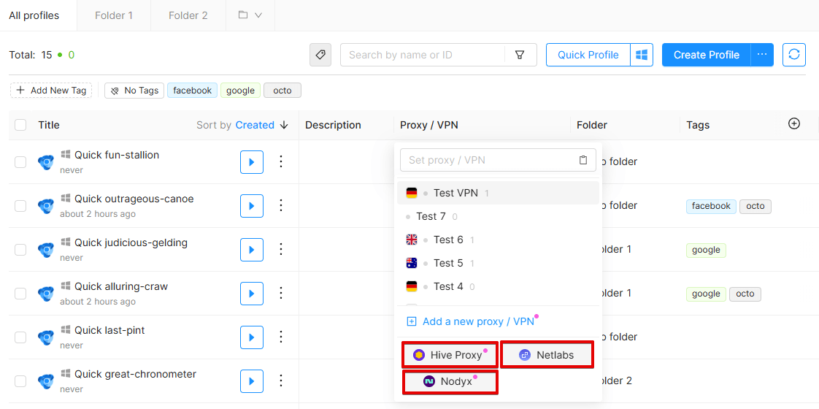This screenshot has height=409, width=819.
Task: Open the Netlabs provider button
Action: (547, 355)
